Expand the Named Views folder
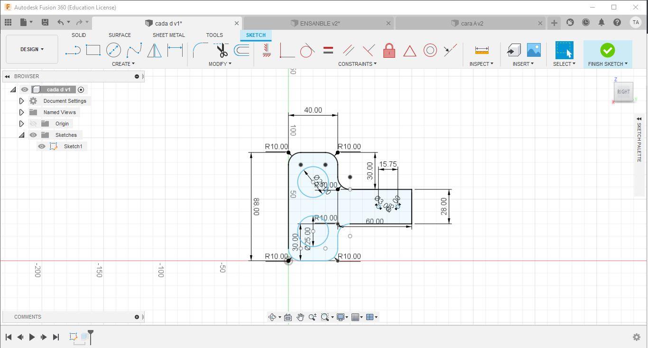648x348 pixels. tap(21, 112)
